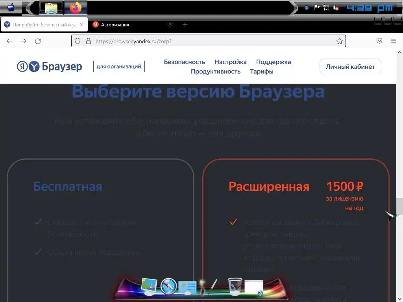Click the vertical scrollbar thumb
Image resolution: width=403 pixels, height=302 pixels.
(399, 206)
